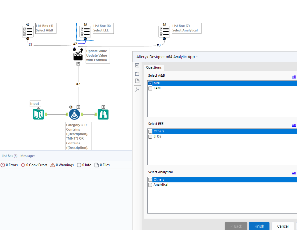The image size is (297, 230).
Task: Select the List Box (4) tool icon
Action: (28, 31)
